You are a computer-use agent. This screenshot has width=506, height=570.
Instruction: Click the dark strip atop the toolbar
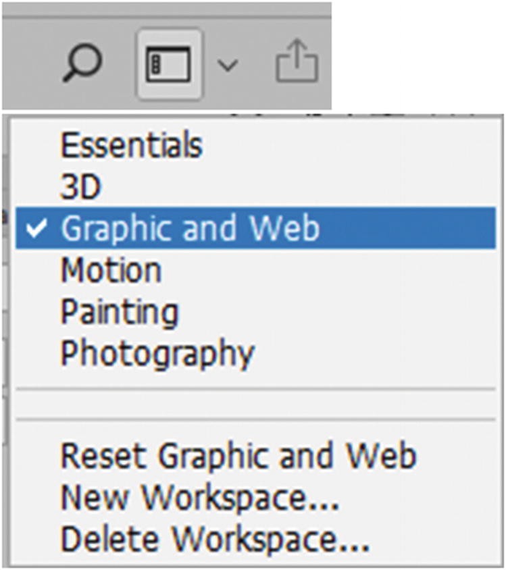click(167, 10)
